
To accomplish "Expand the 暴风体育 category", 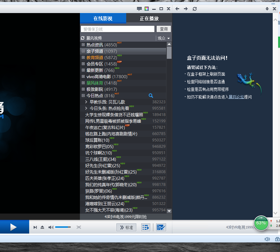I will [x=83, y=83].
